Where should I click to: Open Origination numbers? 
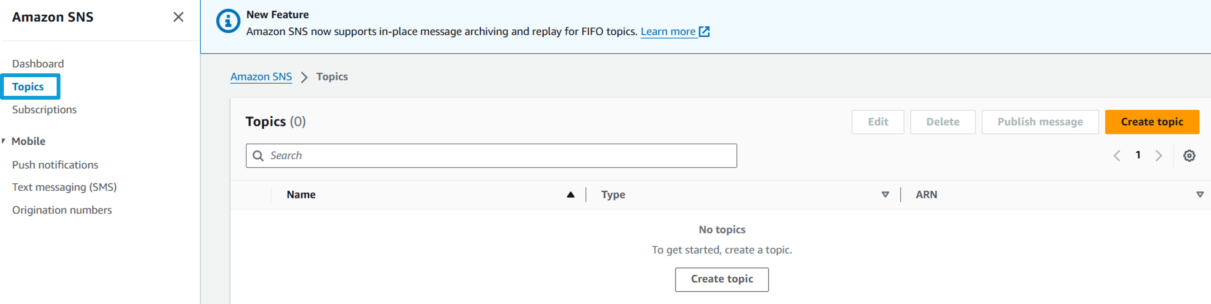pyautogui.click(x=62, y=210)
